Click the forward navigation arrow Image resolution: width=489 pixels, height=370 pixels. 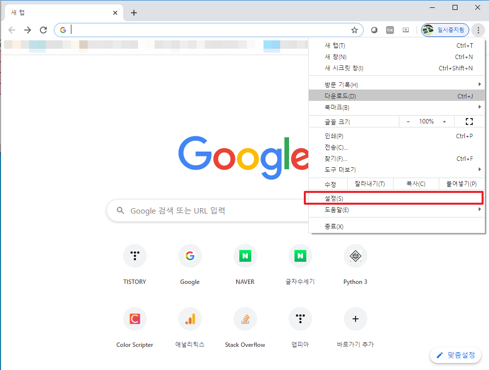tap(28, 30)
